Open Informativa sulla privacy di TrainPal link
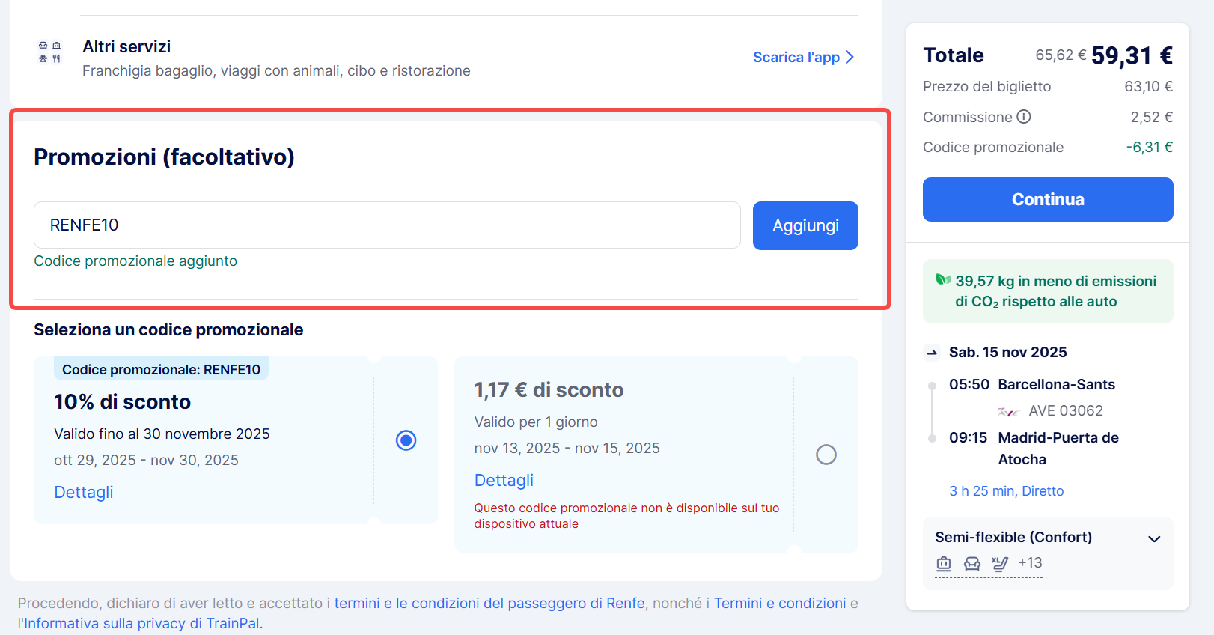Screen dimensions: 1214x635 pos(141,623)
